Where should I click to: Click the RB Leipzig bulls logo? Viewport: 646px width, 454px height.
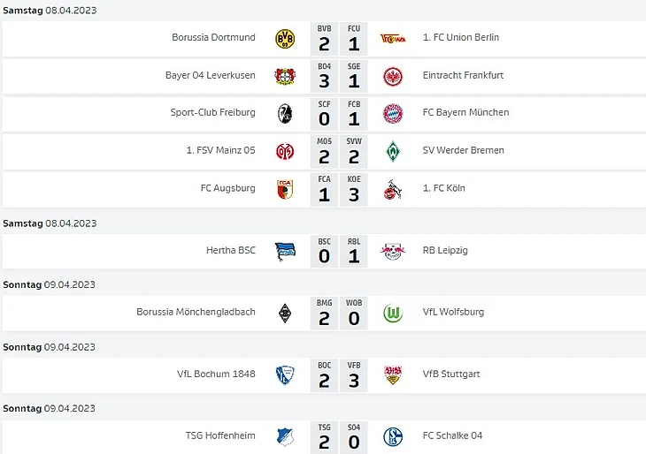pyautogui.click(x=392, y=251)
